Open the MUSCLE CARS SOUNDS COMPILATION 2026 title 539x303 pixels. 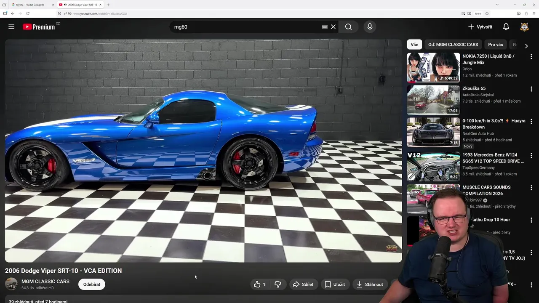pyautogui.click(x=486, y=190)
